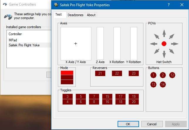Click the down arrow on the Hat Switch
This screenshot has height=130, width=189.
[x=164, y=54]
